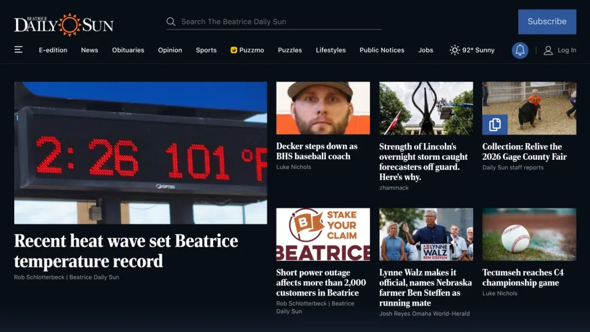Open the Puzzles section
This screenshot has height=332, width=590.
click(x=289, y=50)
